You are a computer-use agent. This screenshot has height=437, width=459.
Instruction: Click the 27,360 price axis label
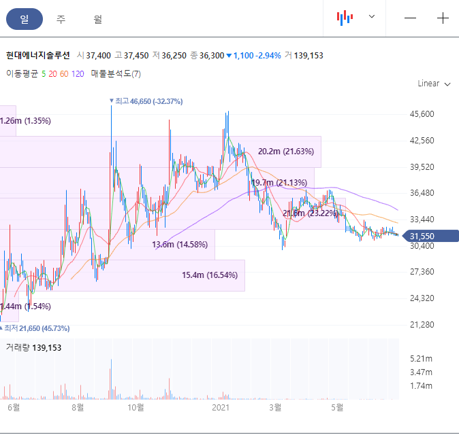tap(422, 272)
